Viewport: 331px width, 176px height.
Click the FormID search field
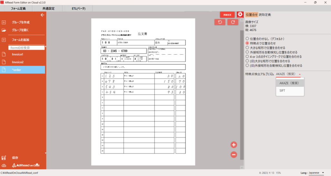coord(27,48)
